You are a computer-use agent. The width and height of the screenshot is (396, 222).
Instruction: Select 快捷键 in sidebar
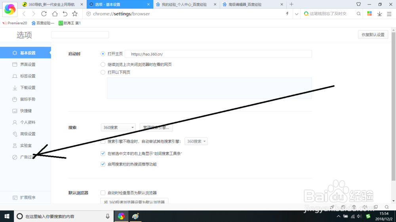(x=25, y=111)
